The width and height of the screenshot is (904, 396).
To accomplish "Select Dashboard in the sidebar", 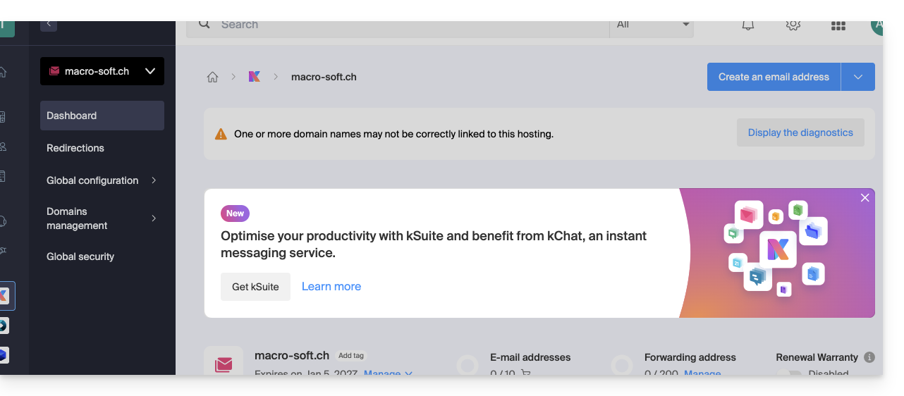I will click(102, 116).
